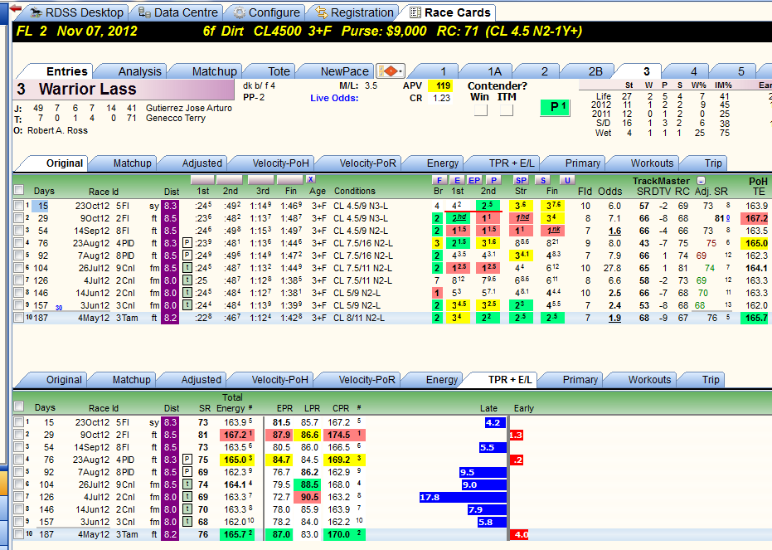This screenshot has height=550, width=772.
Task: Select horse tab 1A
Action: [494, 71]
